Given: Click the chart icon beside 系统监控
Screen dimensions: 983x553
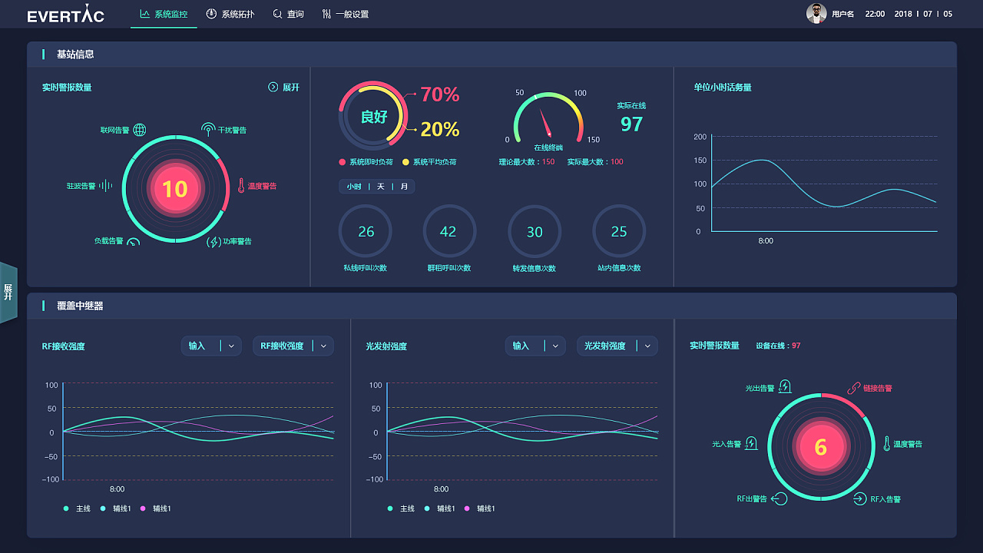Looking at the screenshot, I should point(145,14).
